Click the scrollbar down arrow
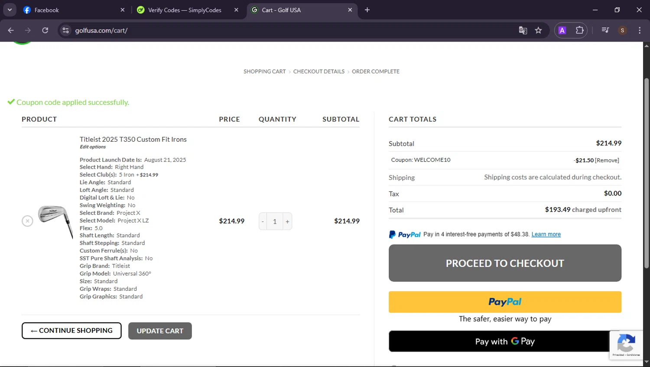This screenshot has height=367, width=650. tap(647, 362)
